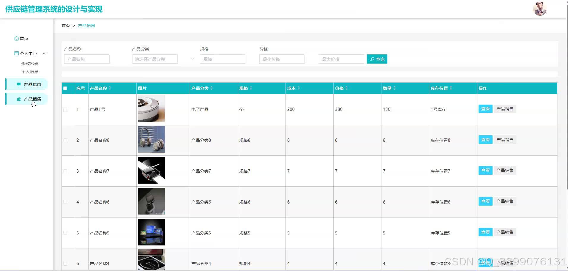Collapse the 个人中心 menu chevron
The height and width of the screenshot is (271, 568).
[44, 53]
